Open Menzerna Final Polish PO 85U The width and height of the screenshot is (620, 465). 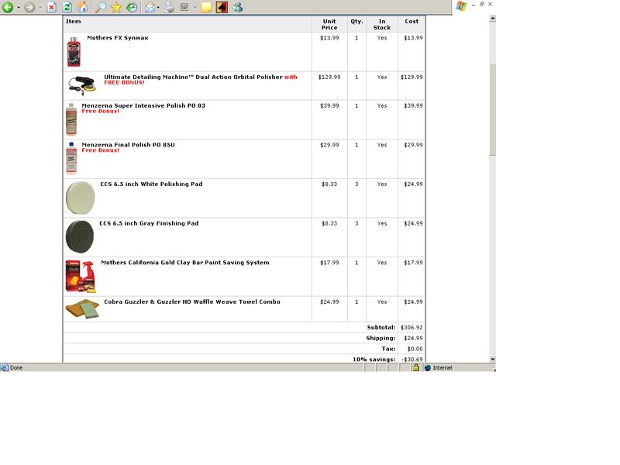tap(128, 145)
